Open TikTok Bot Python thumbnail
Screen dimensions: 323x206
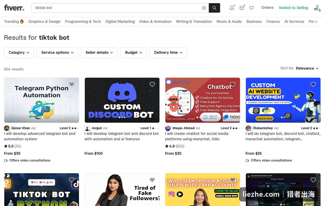coord(41,190)
